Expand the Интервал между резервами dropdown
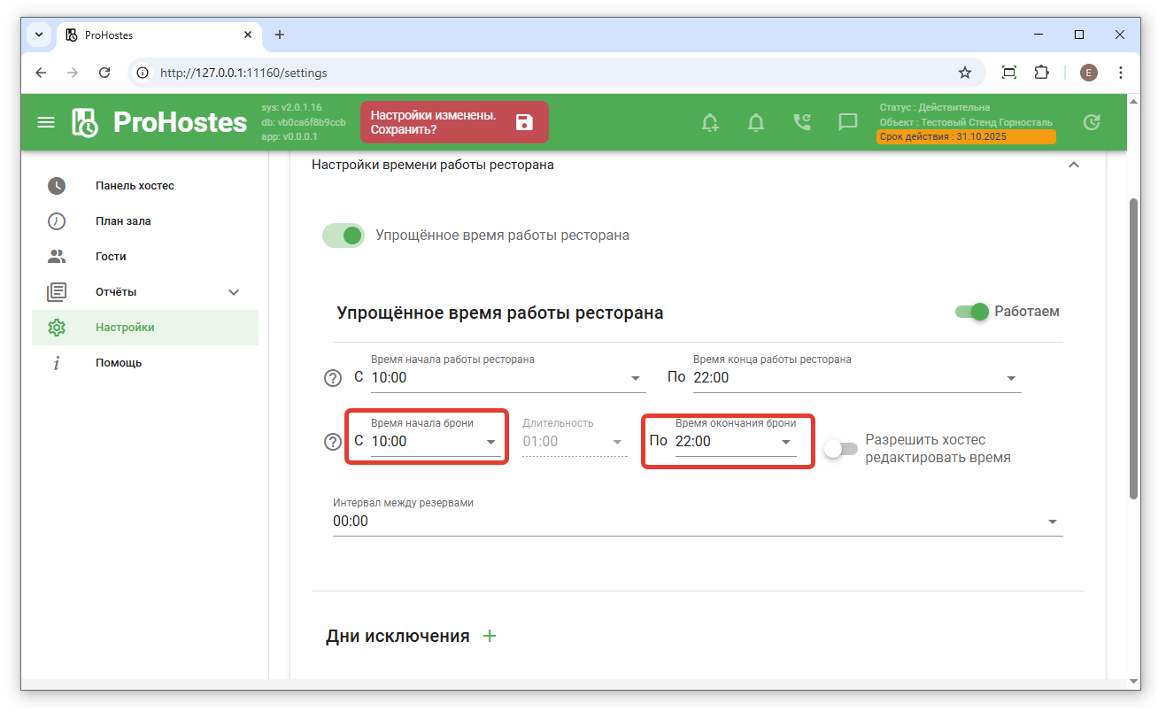Viewport: 1158px width, 711px height. click(697, 522)
